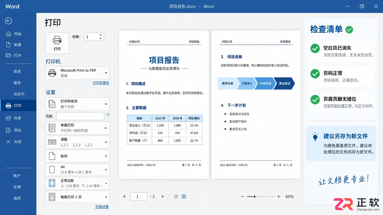
Task: Open the 每版打印 1 页 dropdown
Action: point(78,197)
